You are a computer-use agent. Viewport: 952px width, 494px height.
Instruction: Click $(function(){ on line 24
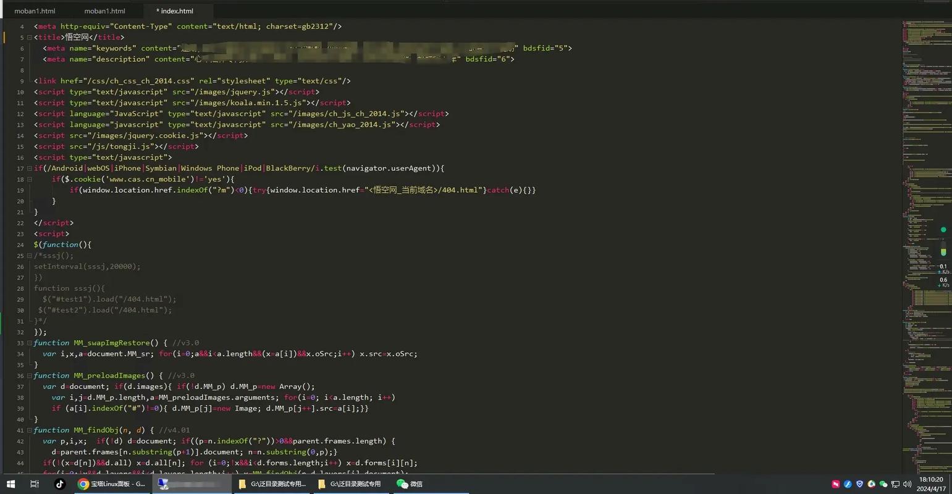pyautogui.click(x=62, y=245)
